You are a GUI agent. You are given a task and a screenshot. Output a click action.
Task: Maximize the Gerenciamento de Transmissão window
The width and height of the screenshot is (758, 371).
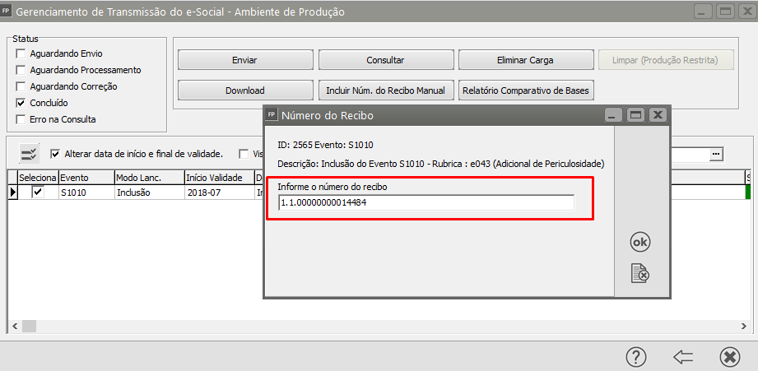(x=726, y=12)
